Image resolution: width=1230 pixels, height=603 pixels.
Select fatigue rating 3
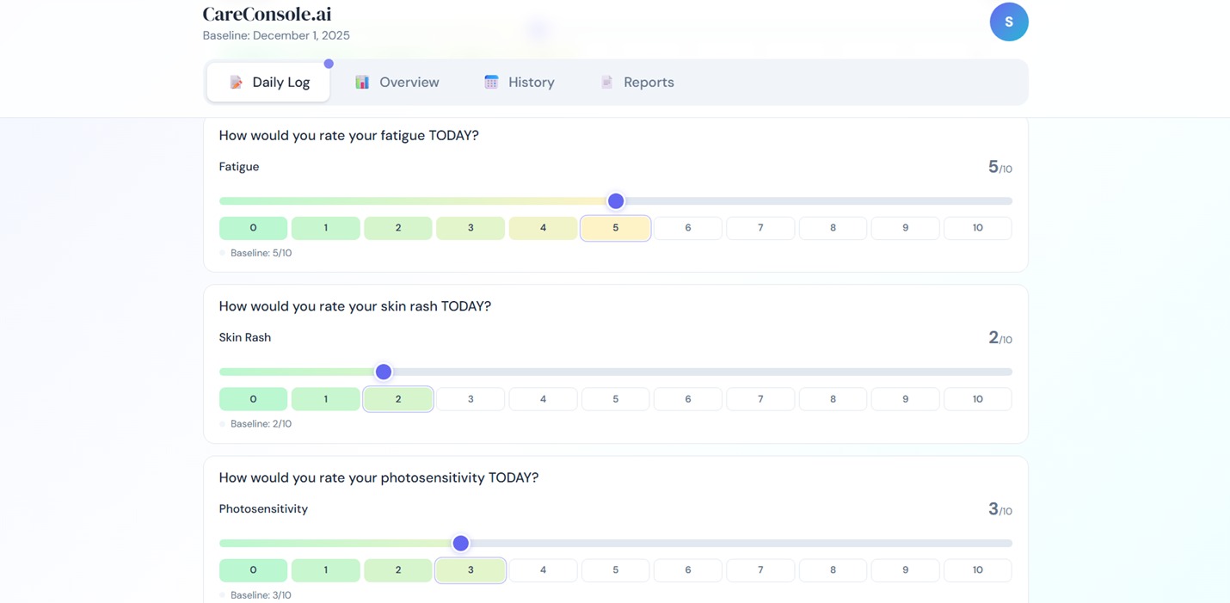(470, 228)
